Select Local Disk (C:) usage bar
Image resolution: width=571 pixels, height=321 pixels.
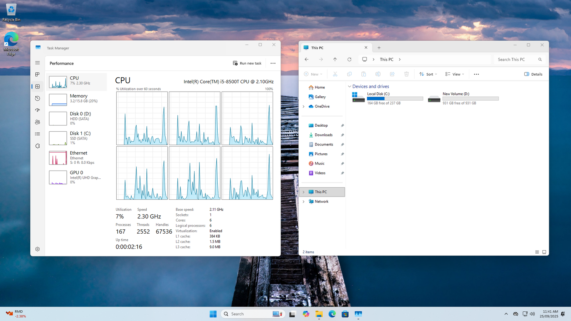click(x=395, y=99)
